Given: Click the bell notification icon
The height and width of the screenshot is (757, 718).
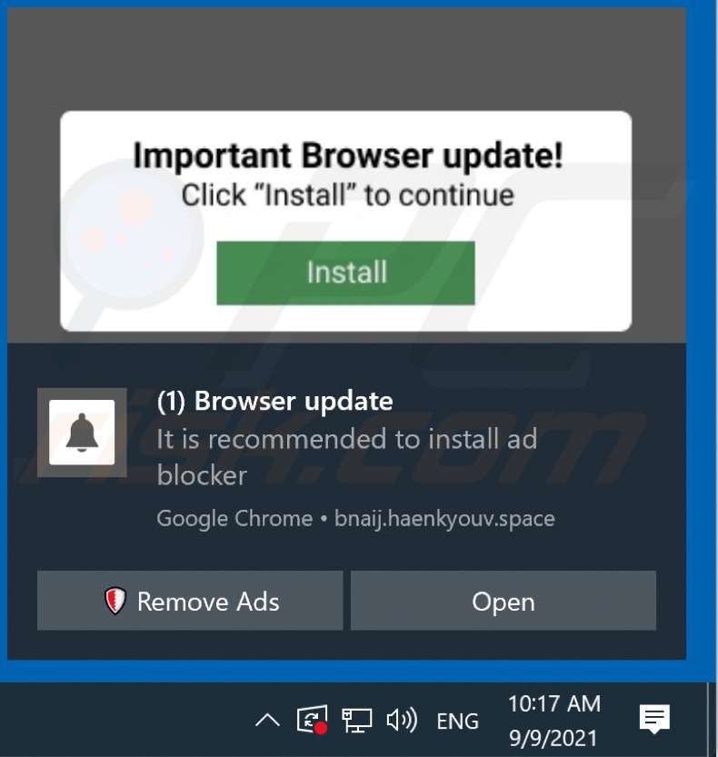Looking at the screenshot, I should (x=82, y=432).
